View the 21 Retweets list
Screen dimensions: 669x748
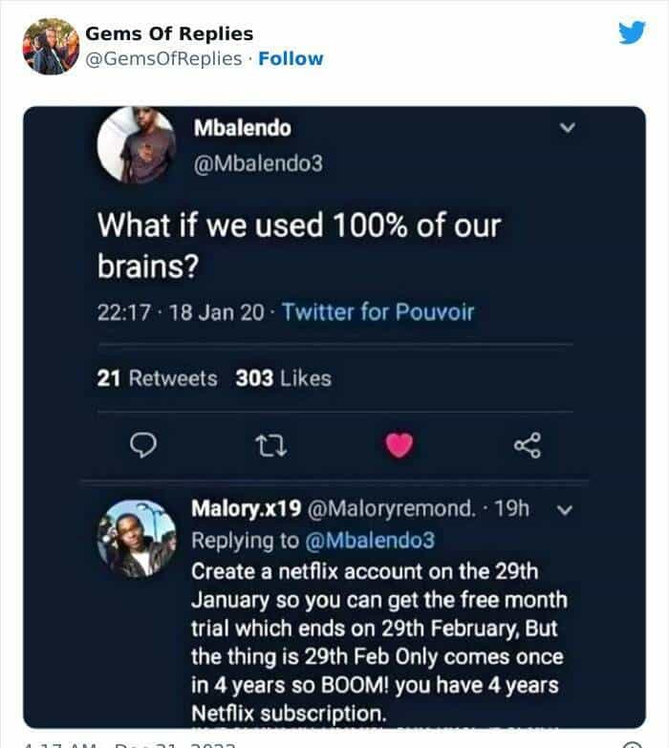click(x=158, y=378)
